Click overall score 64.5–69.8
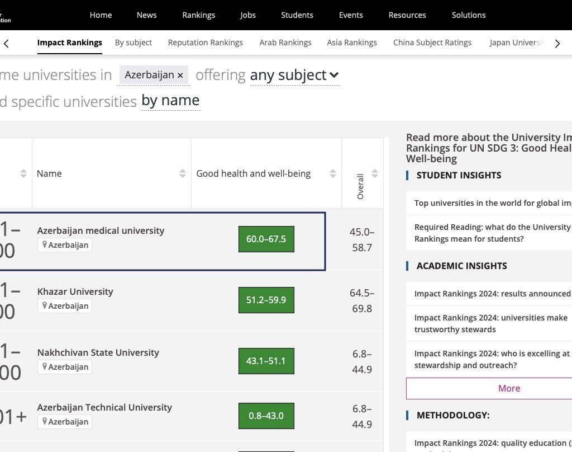This screenshot has width=572, height=452. tap(362, 301)
